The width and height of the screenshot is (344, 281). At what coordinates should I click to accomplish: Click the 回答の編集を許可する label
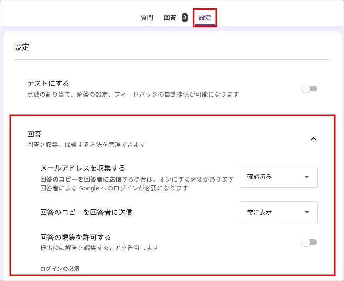[x=76, y=237]
